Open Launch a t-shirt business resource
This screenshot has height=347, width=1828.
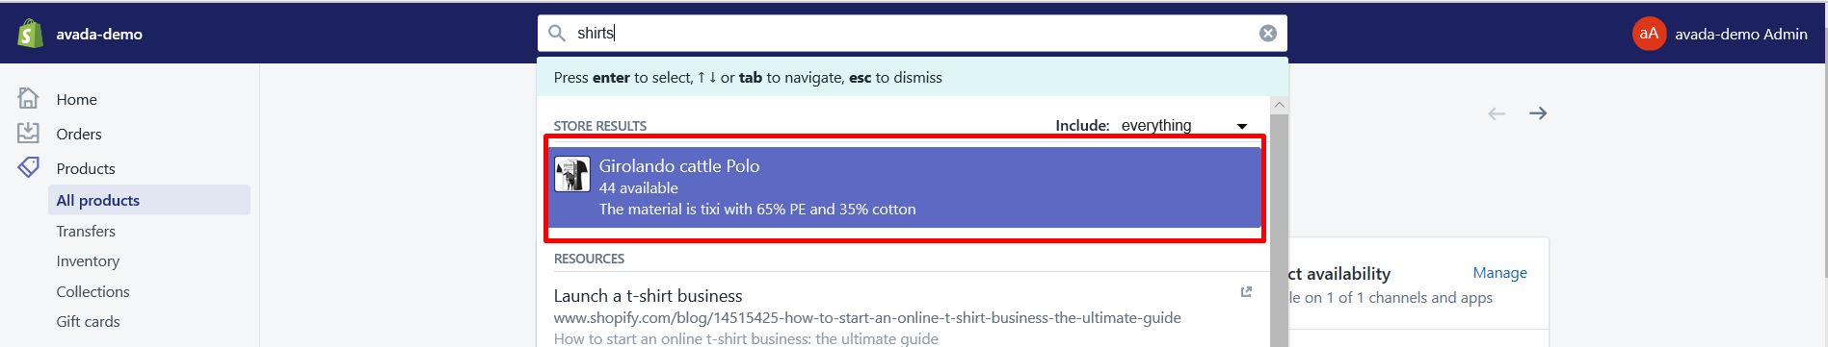(x=648, y=296)
